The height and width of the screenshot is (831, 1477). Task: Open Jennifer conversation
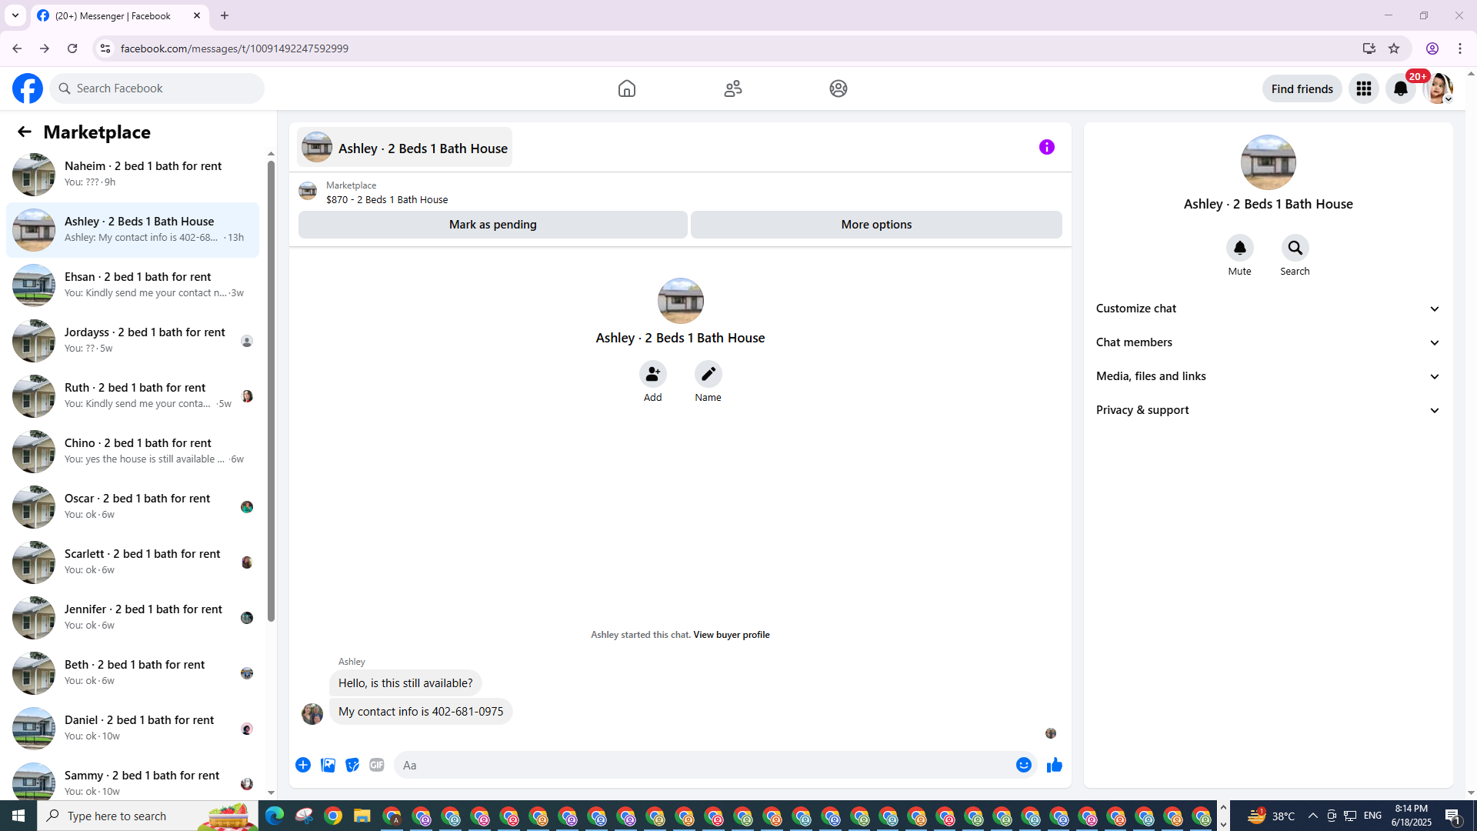click(x=132, y=617)
